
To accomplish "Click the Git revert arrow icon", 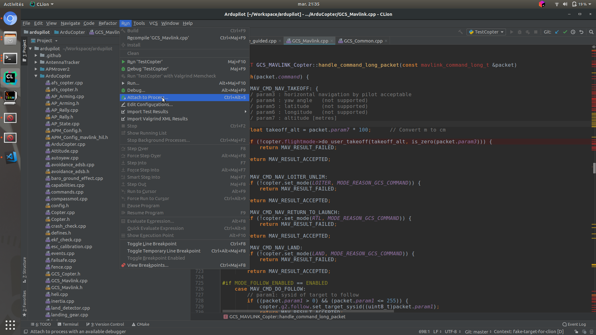I will tap(581, 32).
